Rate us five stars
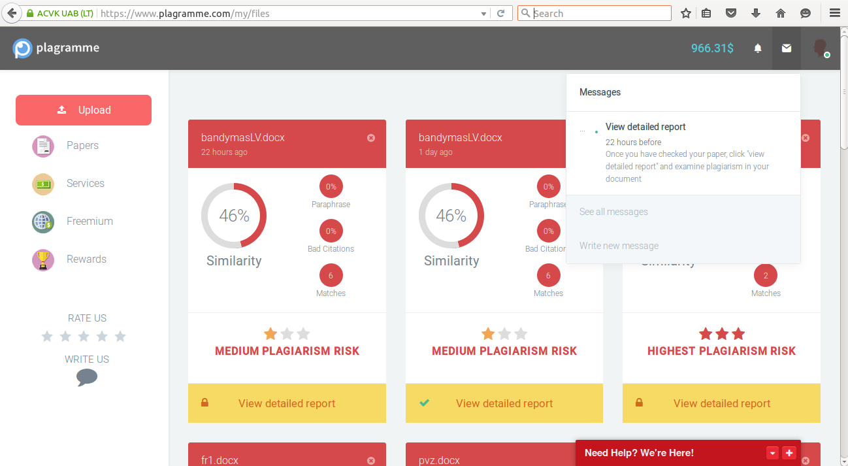This screenshot has width=848, height=466. click(120, 337)
